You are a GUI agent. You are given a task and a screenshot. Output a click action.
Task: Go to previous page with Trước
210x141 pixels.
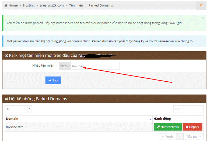pos(167,136)
